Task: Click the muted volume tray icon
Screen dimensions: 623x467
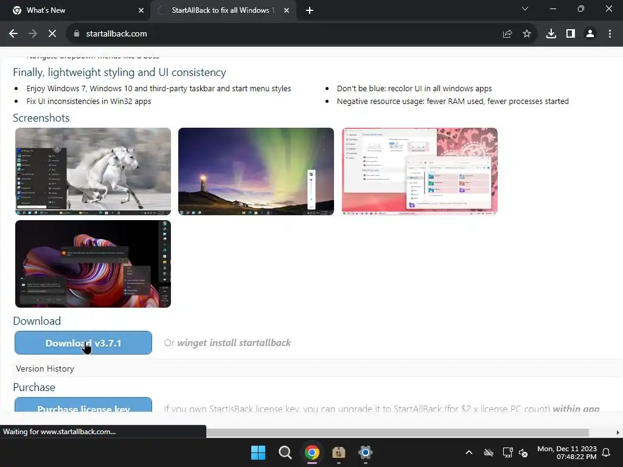Action: tap(523, 452)
